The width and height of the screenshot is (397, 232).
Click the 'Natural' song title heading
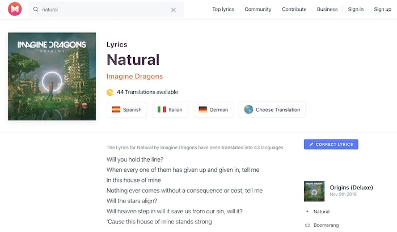point(133,60)
